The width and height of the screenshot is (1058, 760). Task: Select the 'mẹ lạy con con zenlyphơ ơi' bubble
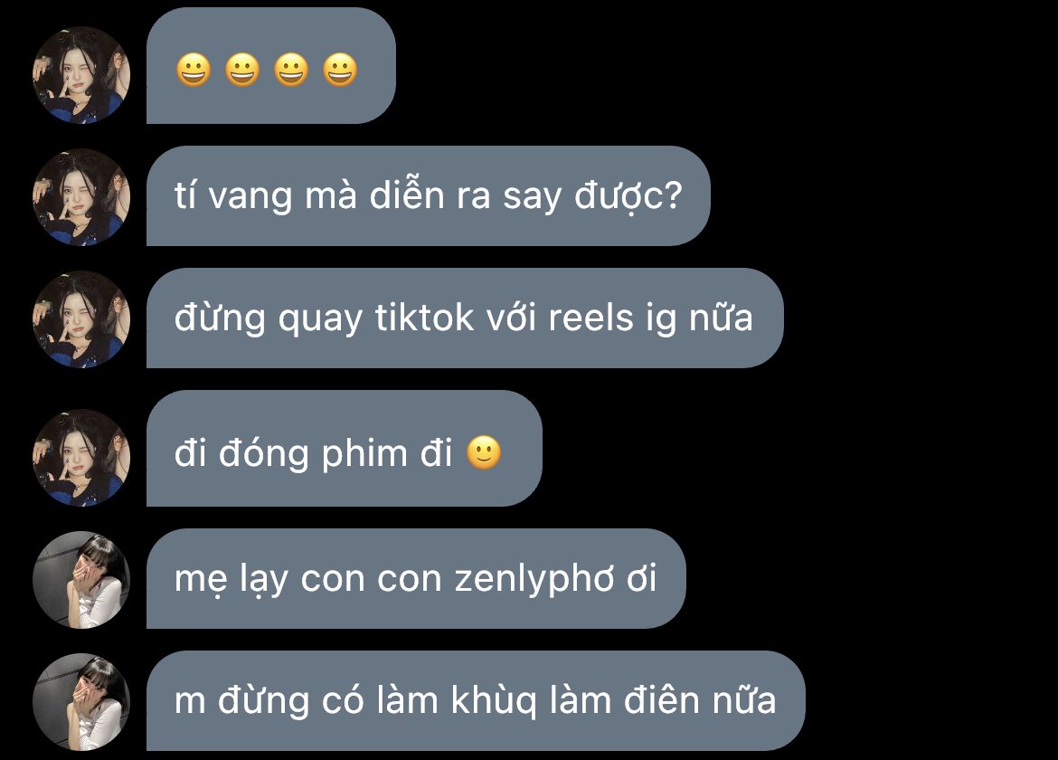click(416, 578)
